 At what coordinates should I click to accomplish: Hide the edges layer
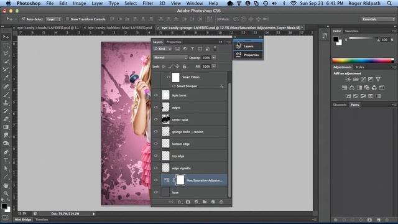pyautogui.click(x=156, y=108)
